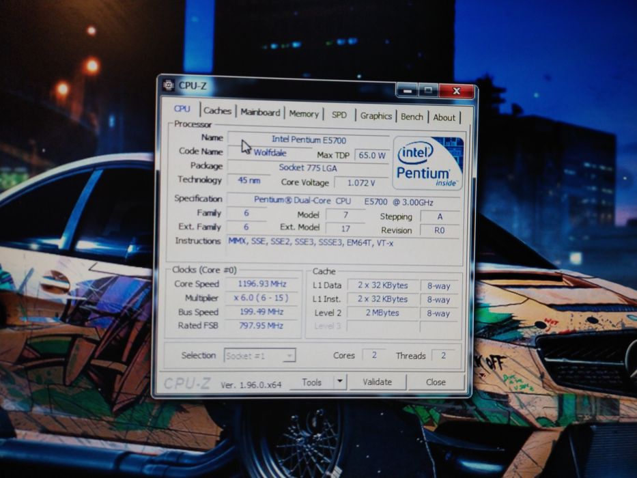Switch to the Caches tab

(217, 111)
